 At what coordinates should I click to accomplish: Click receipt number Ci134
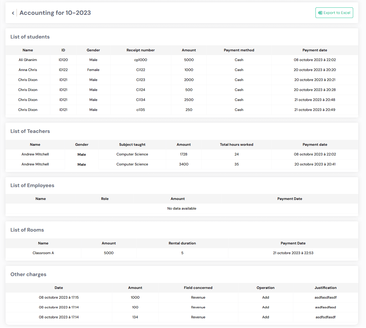tap(140, 100)
